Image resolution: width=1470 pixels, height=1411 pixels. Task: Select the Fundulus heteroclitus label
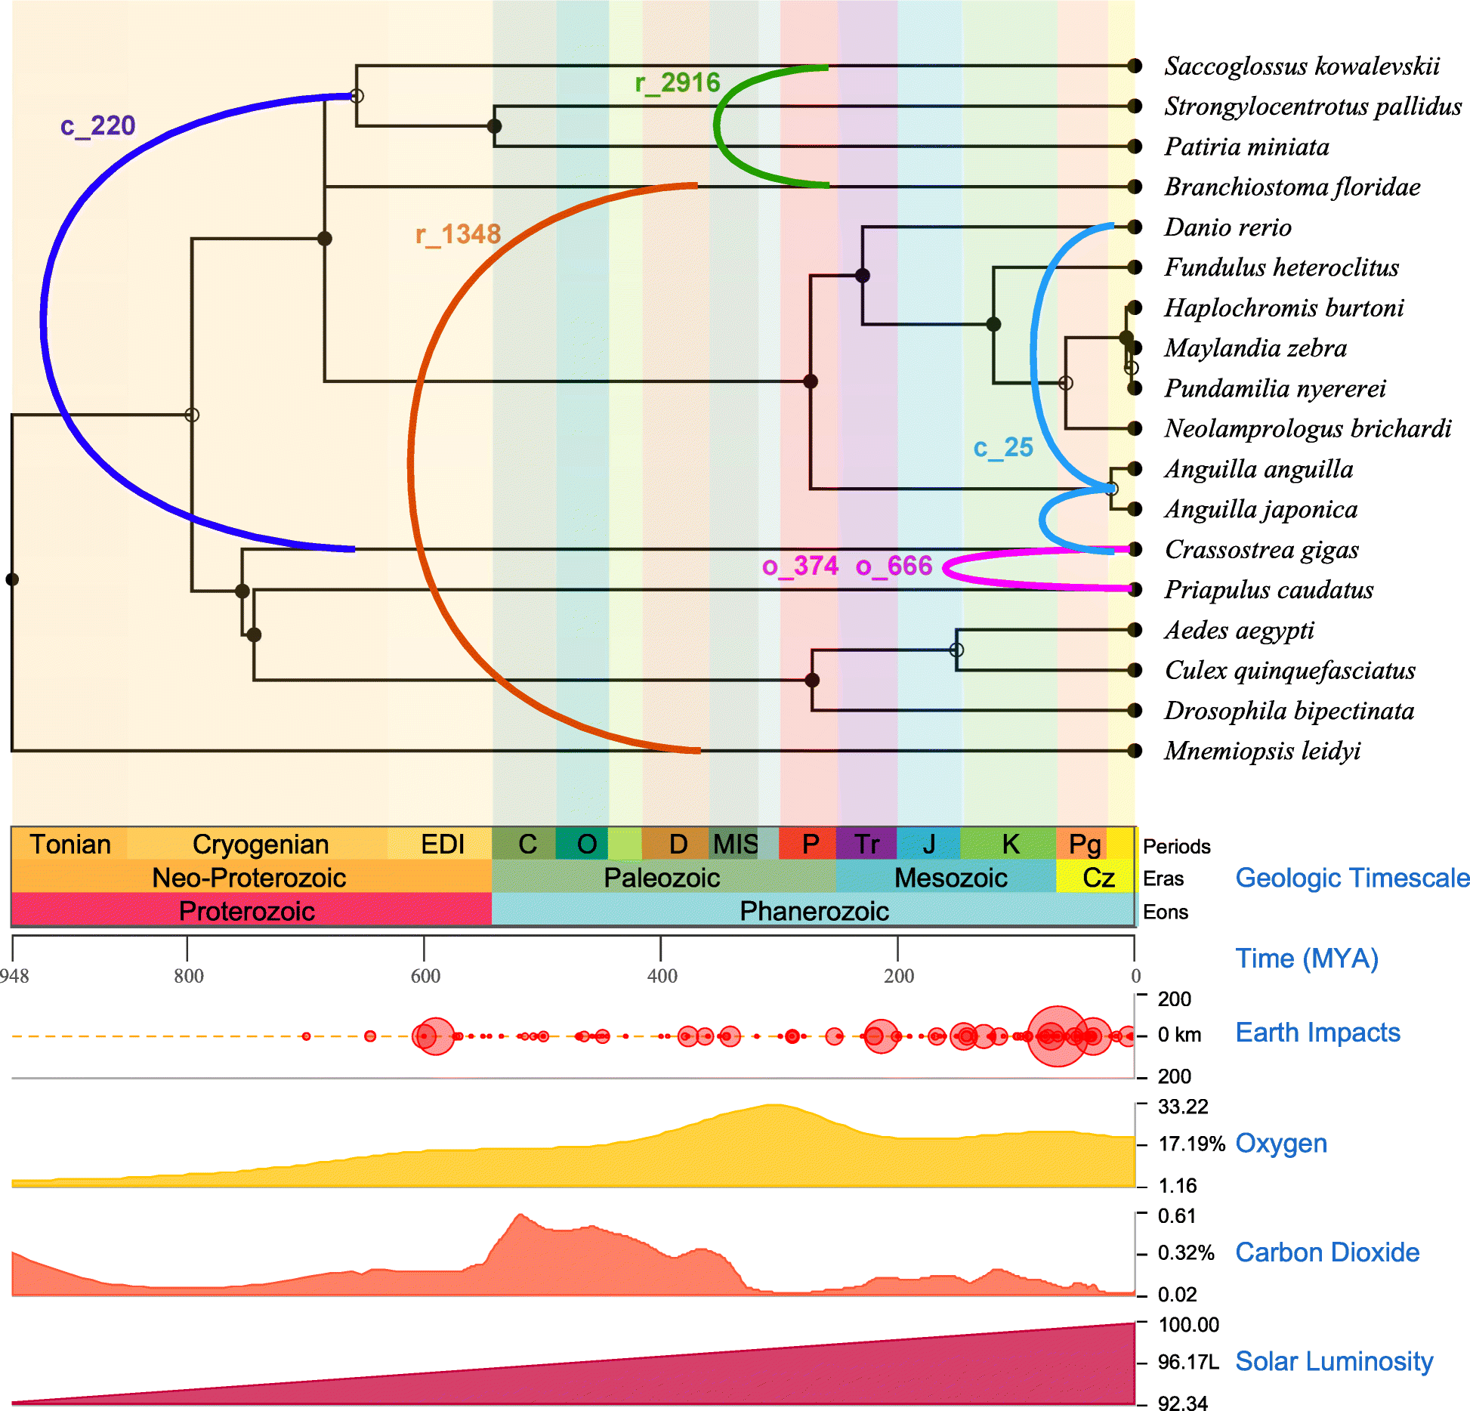(x=1281, y=267)
